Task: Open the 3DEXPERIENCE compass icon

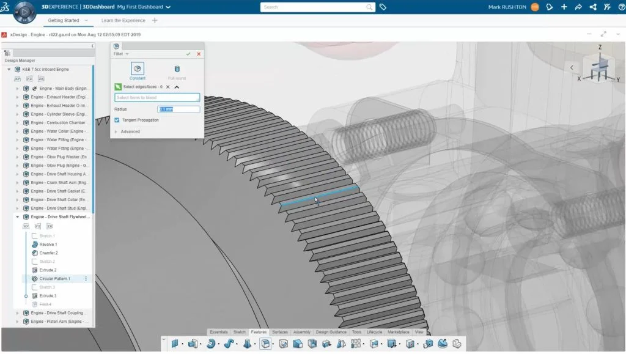Action: pos(24,12)
